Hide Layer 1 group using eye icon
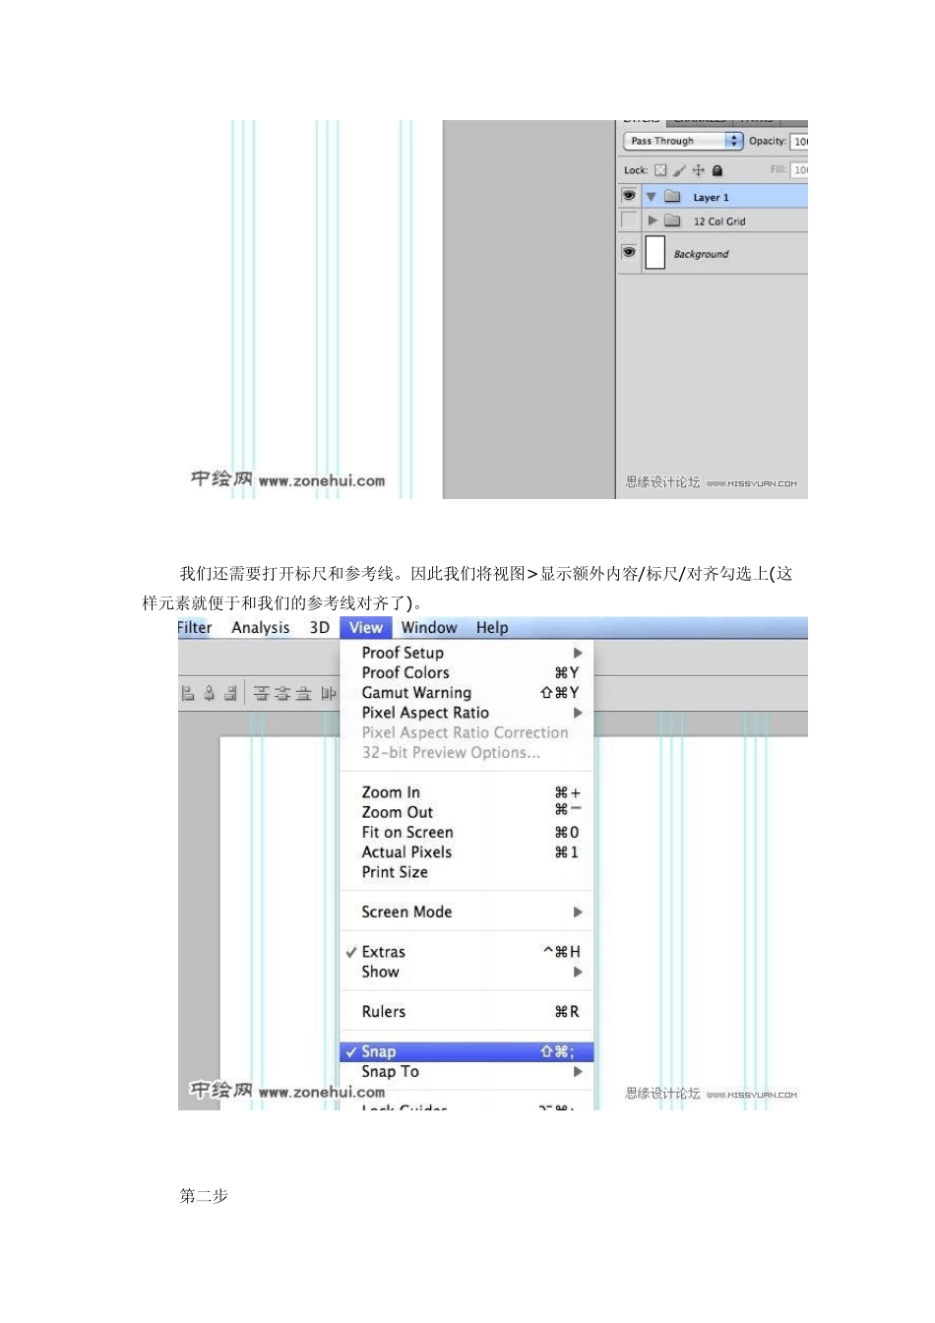The width and height of the screenshot is (935, 1323). (x=629, y=196)
